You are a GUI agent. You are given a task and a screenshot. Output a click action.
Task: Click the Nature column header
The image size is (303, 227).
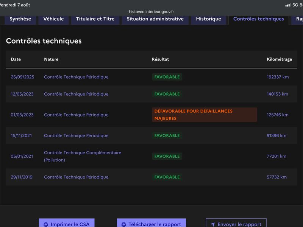[51, 59]
